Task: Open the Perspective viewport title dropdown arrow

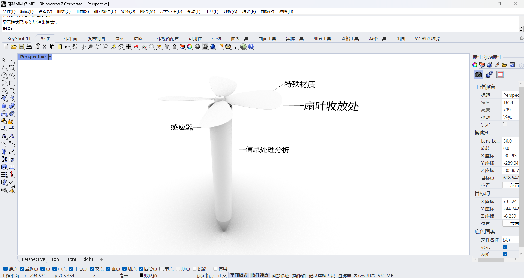Action: pos(50,57)
